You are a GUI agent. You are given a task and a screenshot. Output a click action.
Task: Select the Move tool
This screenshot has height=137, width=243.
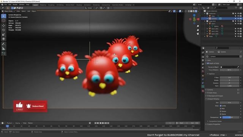point(3,25)
